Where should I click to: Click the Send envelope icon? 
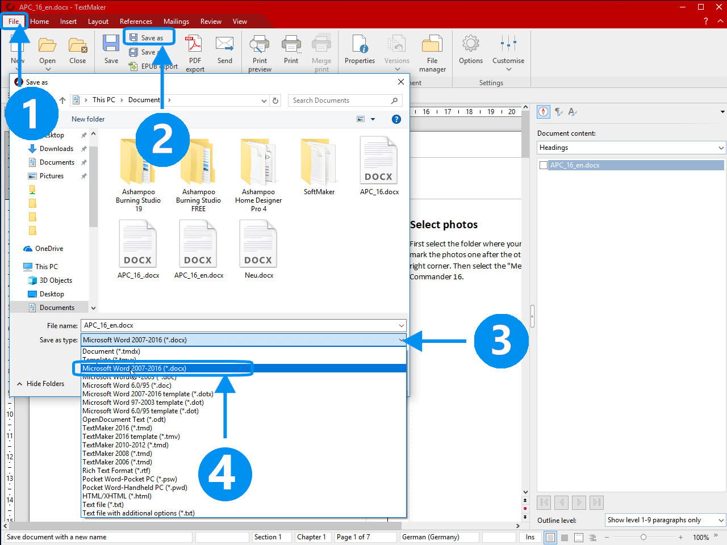[x=224, y=44]
